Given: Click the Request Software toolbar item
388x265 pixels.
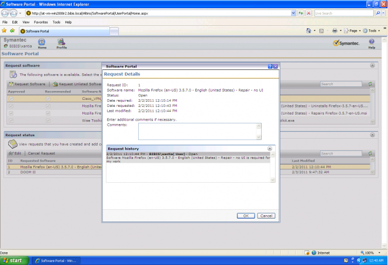Looking at the screenshot, I should coord(27,84).
